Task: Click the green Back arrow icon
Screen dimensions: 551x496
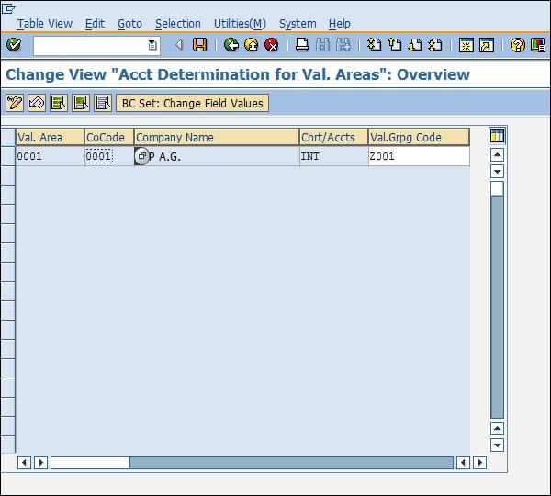Action: [x=231, y=45]
